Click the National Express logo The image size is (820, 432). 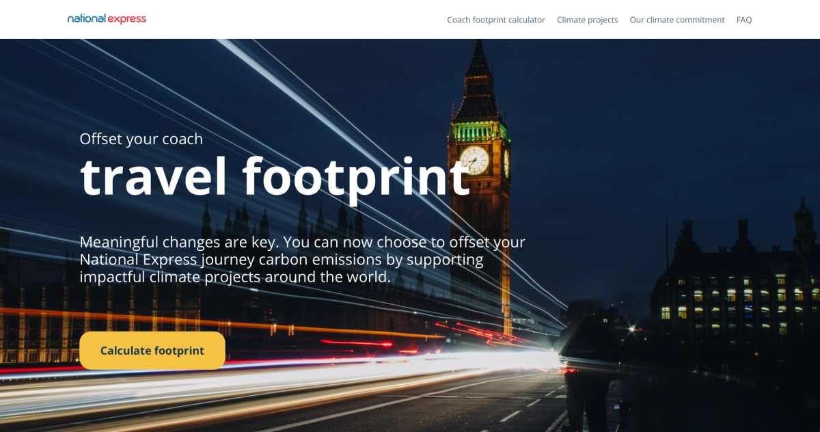pyautogui.click(x=107, y=19)
